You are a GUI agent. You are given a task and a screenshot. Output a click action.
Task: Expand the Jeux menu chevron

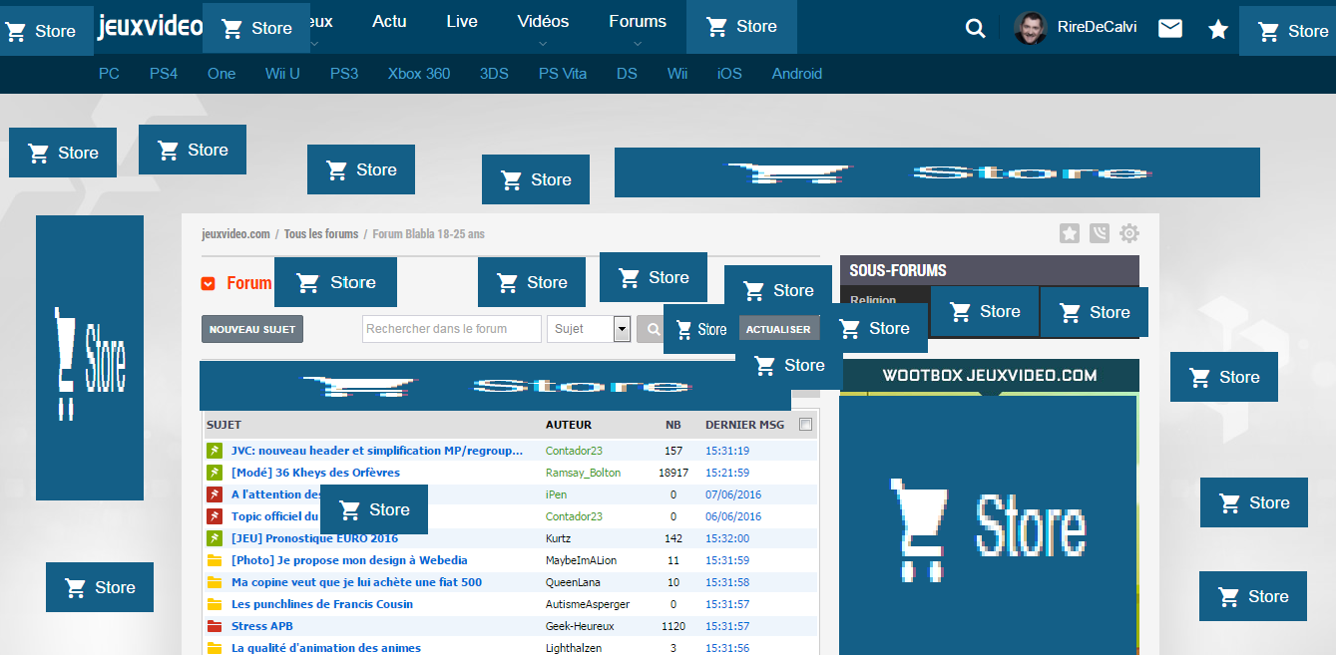(315, 43)
